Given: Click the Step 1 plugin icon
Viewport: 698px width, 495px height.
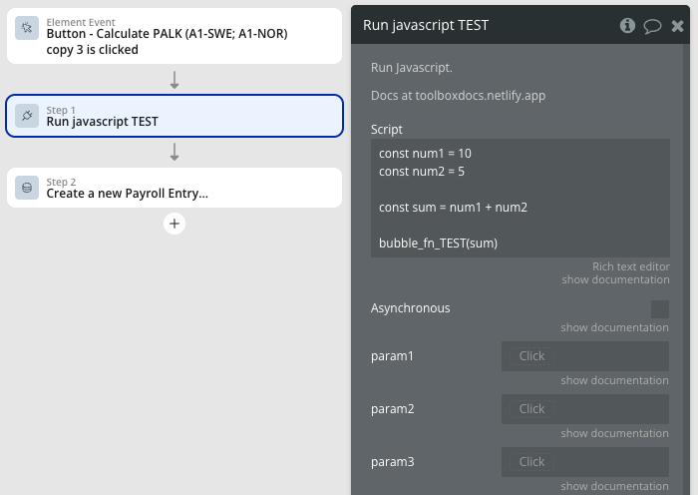Looking at the screenshot, I should [x=27, y=116].
